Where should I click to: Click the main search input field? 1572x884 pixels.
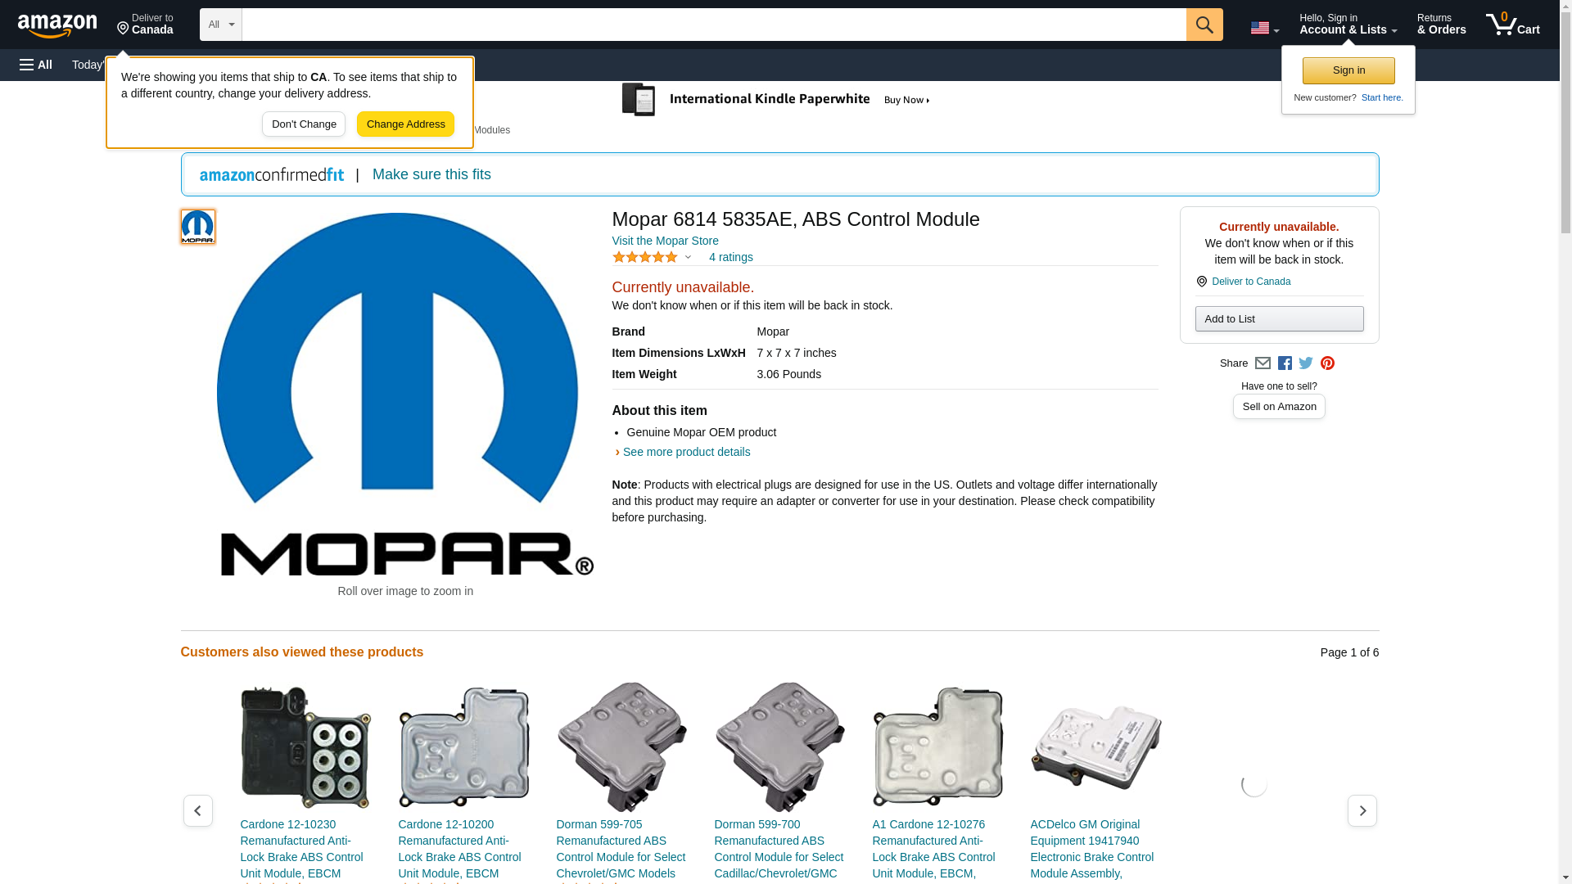pyautogui.click(x=713, y=25)
